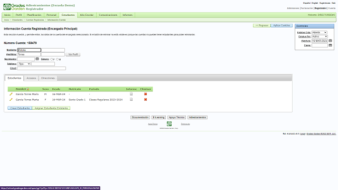Open the informe document for García Torres Mario
The height and width of the screenshot is (190, 338).
[x=132, y=94]
